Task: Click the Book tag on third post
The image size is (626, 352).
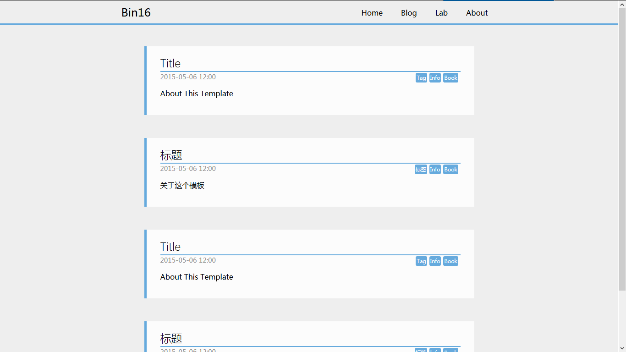Action: pos(450,261)
